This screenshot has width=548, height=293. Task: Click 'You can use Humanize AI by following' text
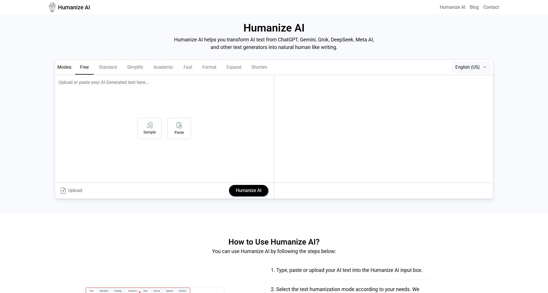coord(274,251)
